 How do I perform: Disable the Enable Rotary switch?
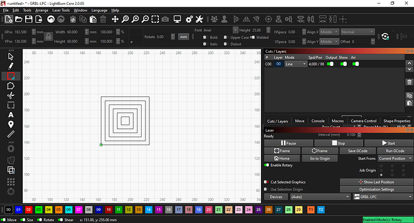click(x=266, y=165)
